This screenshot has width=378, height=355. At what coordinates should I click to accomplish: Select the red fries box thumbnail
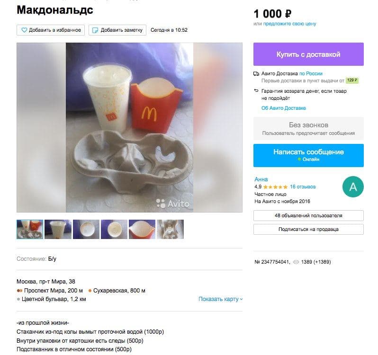pyautogui.click(x=142, y=229)
